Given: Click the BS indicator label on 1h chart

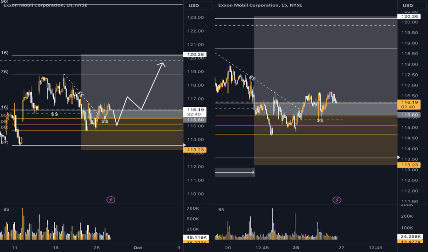Looking at the screenshot, I should click(x=6, y=209).
